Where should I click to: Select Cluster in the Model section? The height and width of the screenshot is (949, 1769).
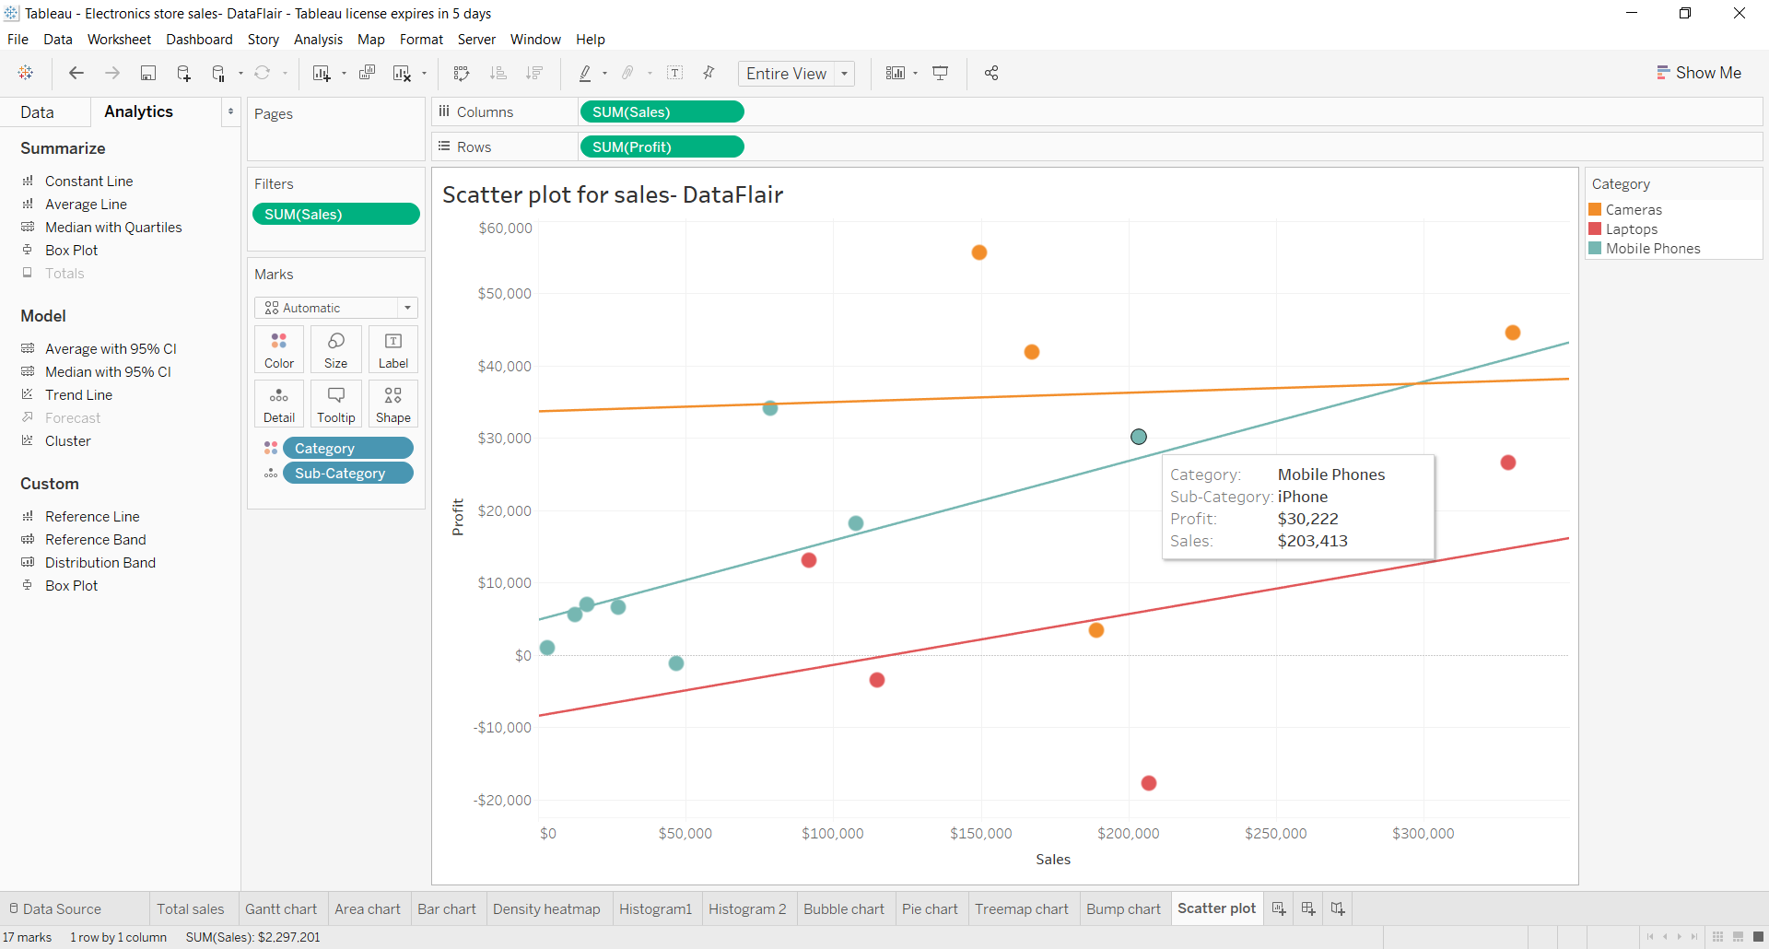tap(67, 440)
